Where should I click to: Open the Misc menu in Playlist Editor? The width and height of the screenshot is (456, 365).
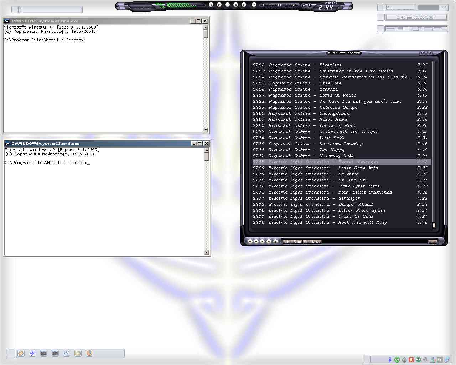coord(316,242)
